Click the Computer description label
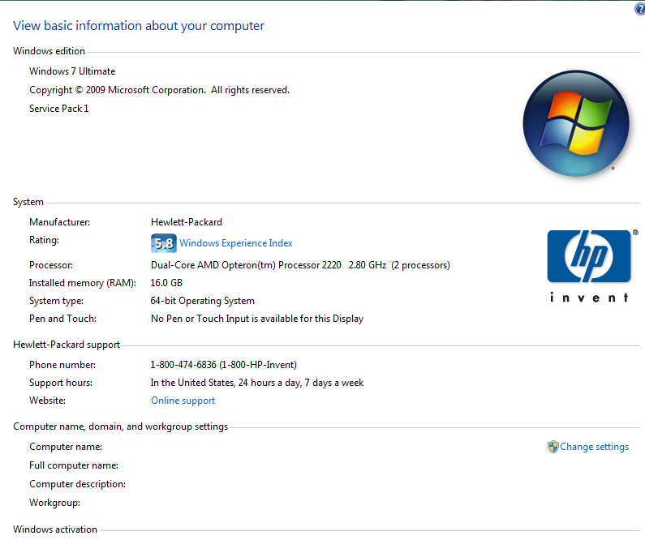This screenshot has height=540, width=645. pos(77,484)
